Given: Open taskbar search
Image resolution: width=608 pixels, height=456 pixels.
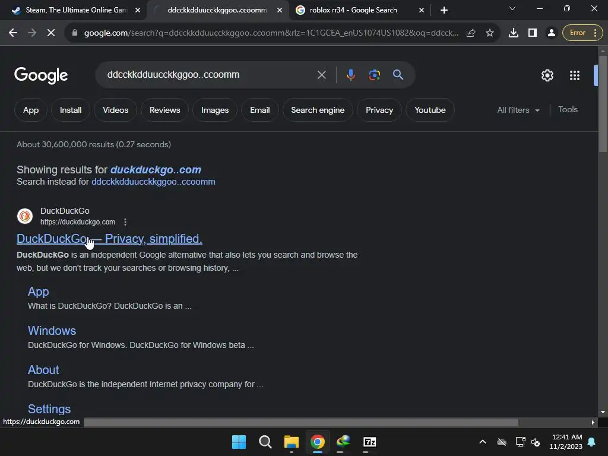Looking at the screenshot, I should [x=265, y=442].
